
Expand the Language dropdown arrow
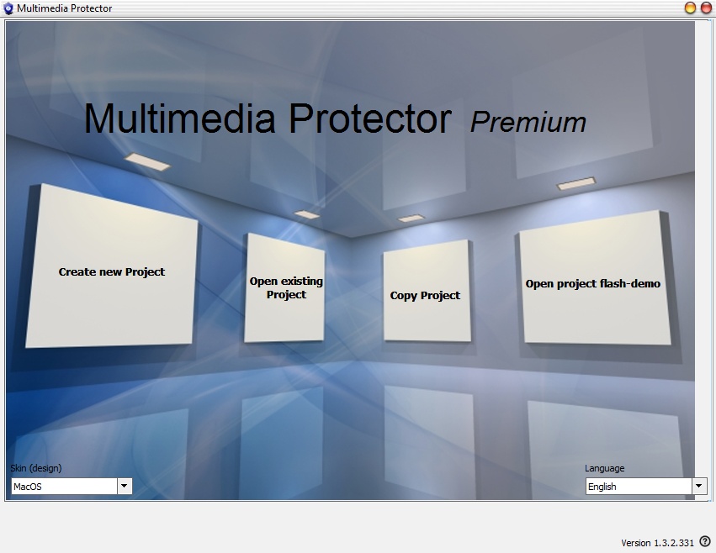click(699, 486)
